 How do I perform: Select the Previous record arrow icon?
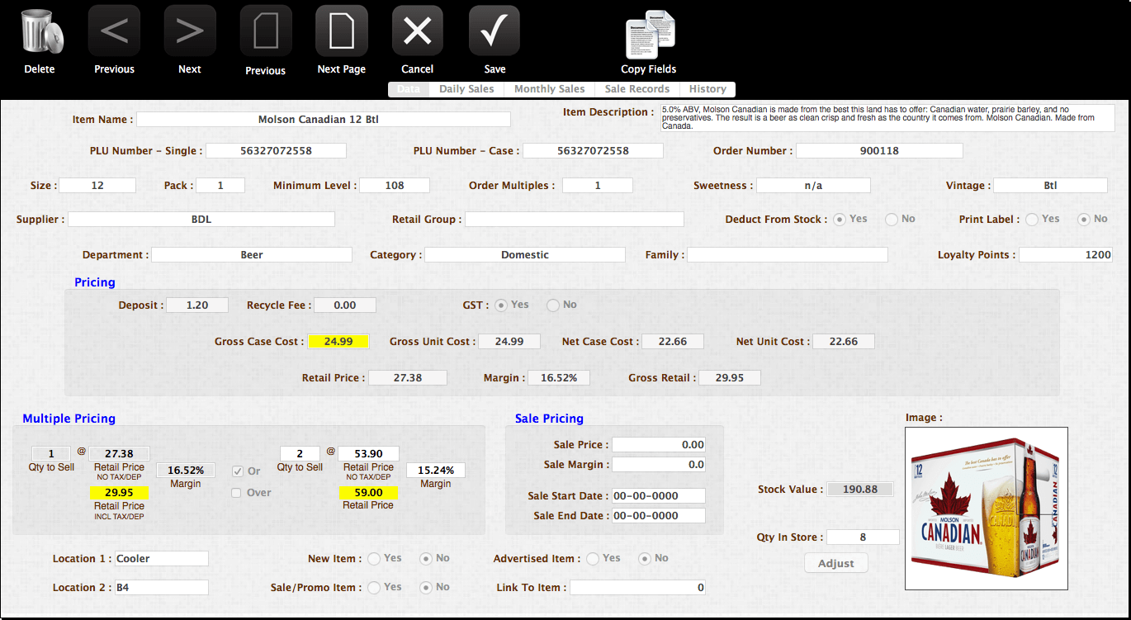click(113, 31)
